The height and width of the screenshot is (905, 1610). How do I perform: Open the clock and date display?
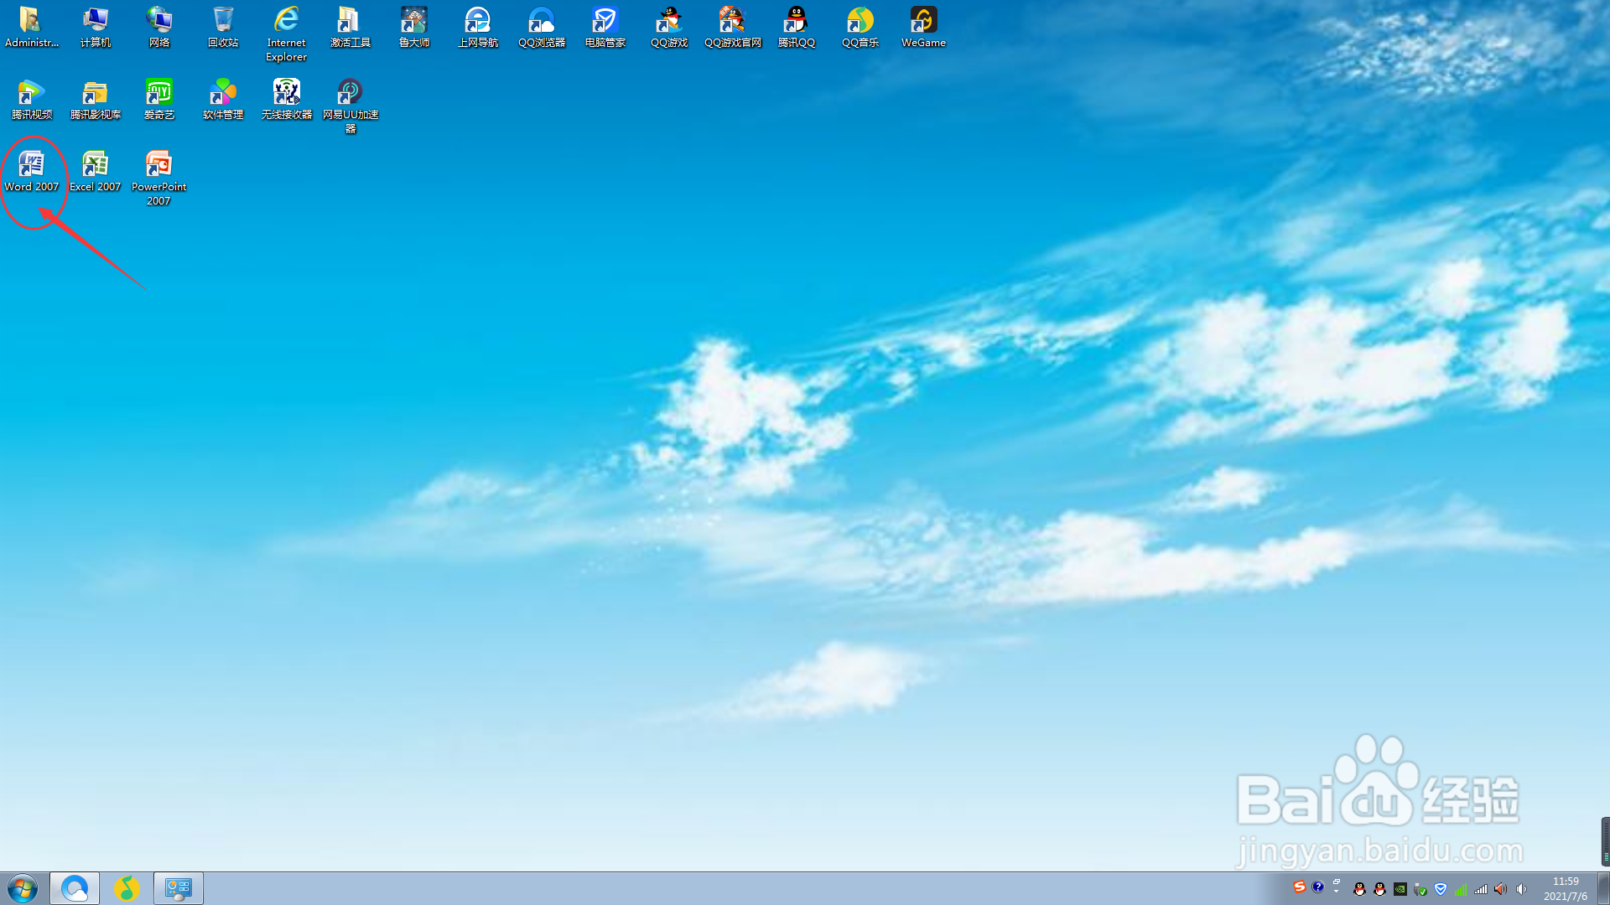click(1565, 888)
